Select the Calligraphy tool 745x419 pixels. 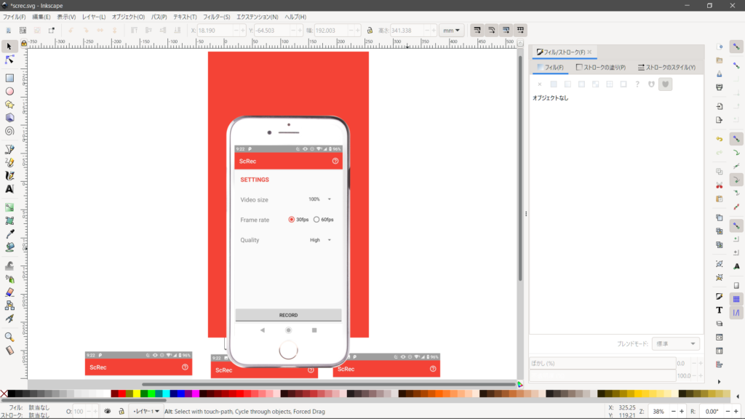click(9, 176)
